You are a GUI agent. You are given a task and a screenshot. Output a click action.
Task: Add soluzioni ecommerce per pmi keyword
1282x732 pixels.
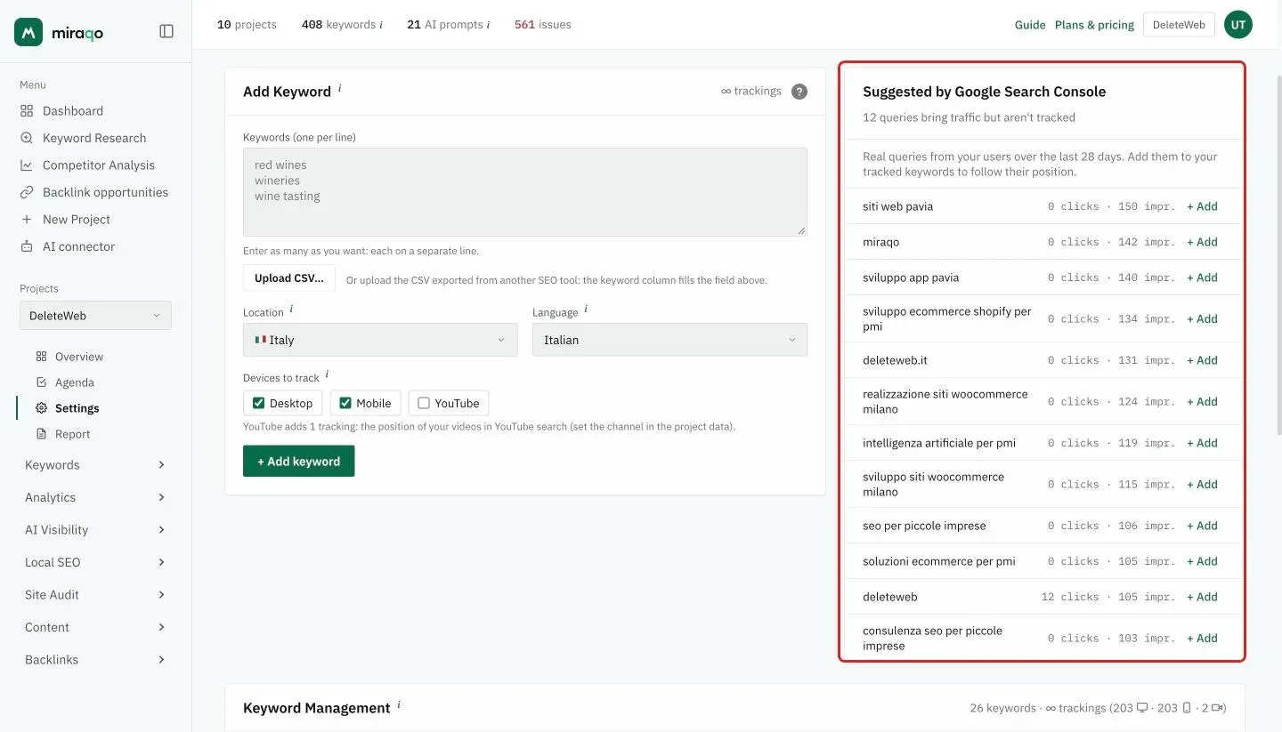(1202, 561)
